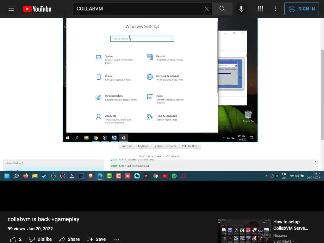Go to the YouTube home logo
Image resolution: width=324 pixels, height=243 pixels.
37,9
